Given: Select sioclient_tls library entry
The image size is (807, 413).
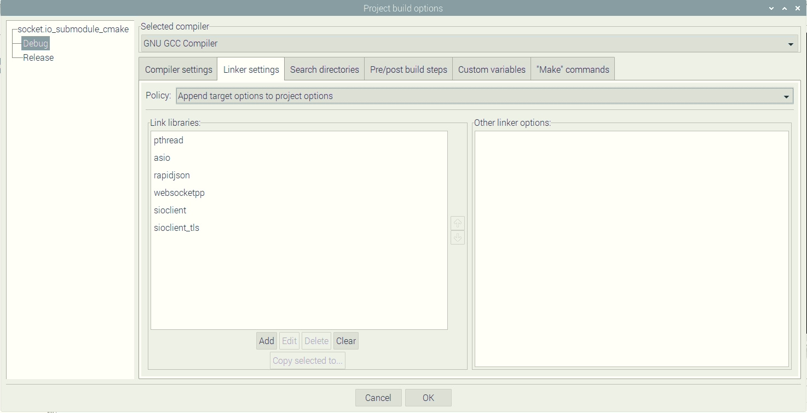Looking at the screenshot, I should (299, 228).
